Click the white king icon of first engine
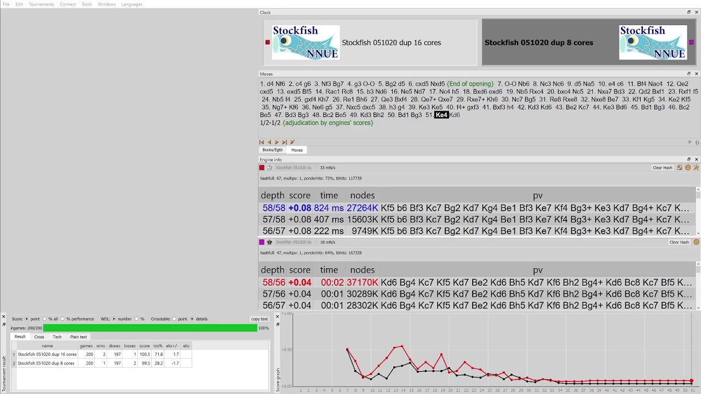701x394 pixels. pos(269,167)
